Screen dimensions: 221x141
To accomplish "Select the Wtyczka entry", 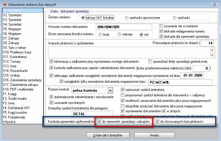I will click(x=23, y=122).
